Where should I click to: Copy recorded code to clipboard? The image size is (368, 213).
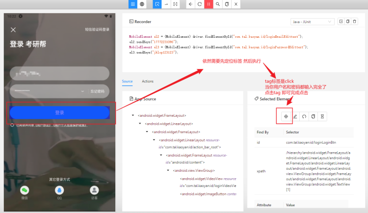(x=348, y=22)
